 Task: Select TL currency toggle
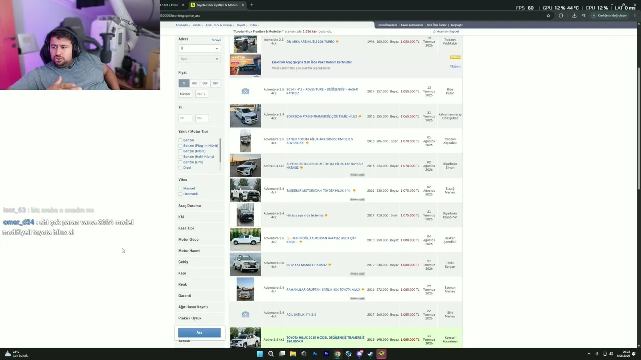point(184,83)
